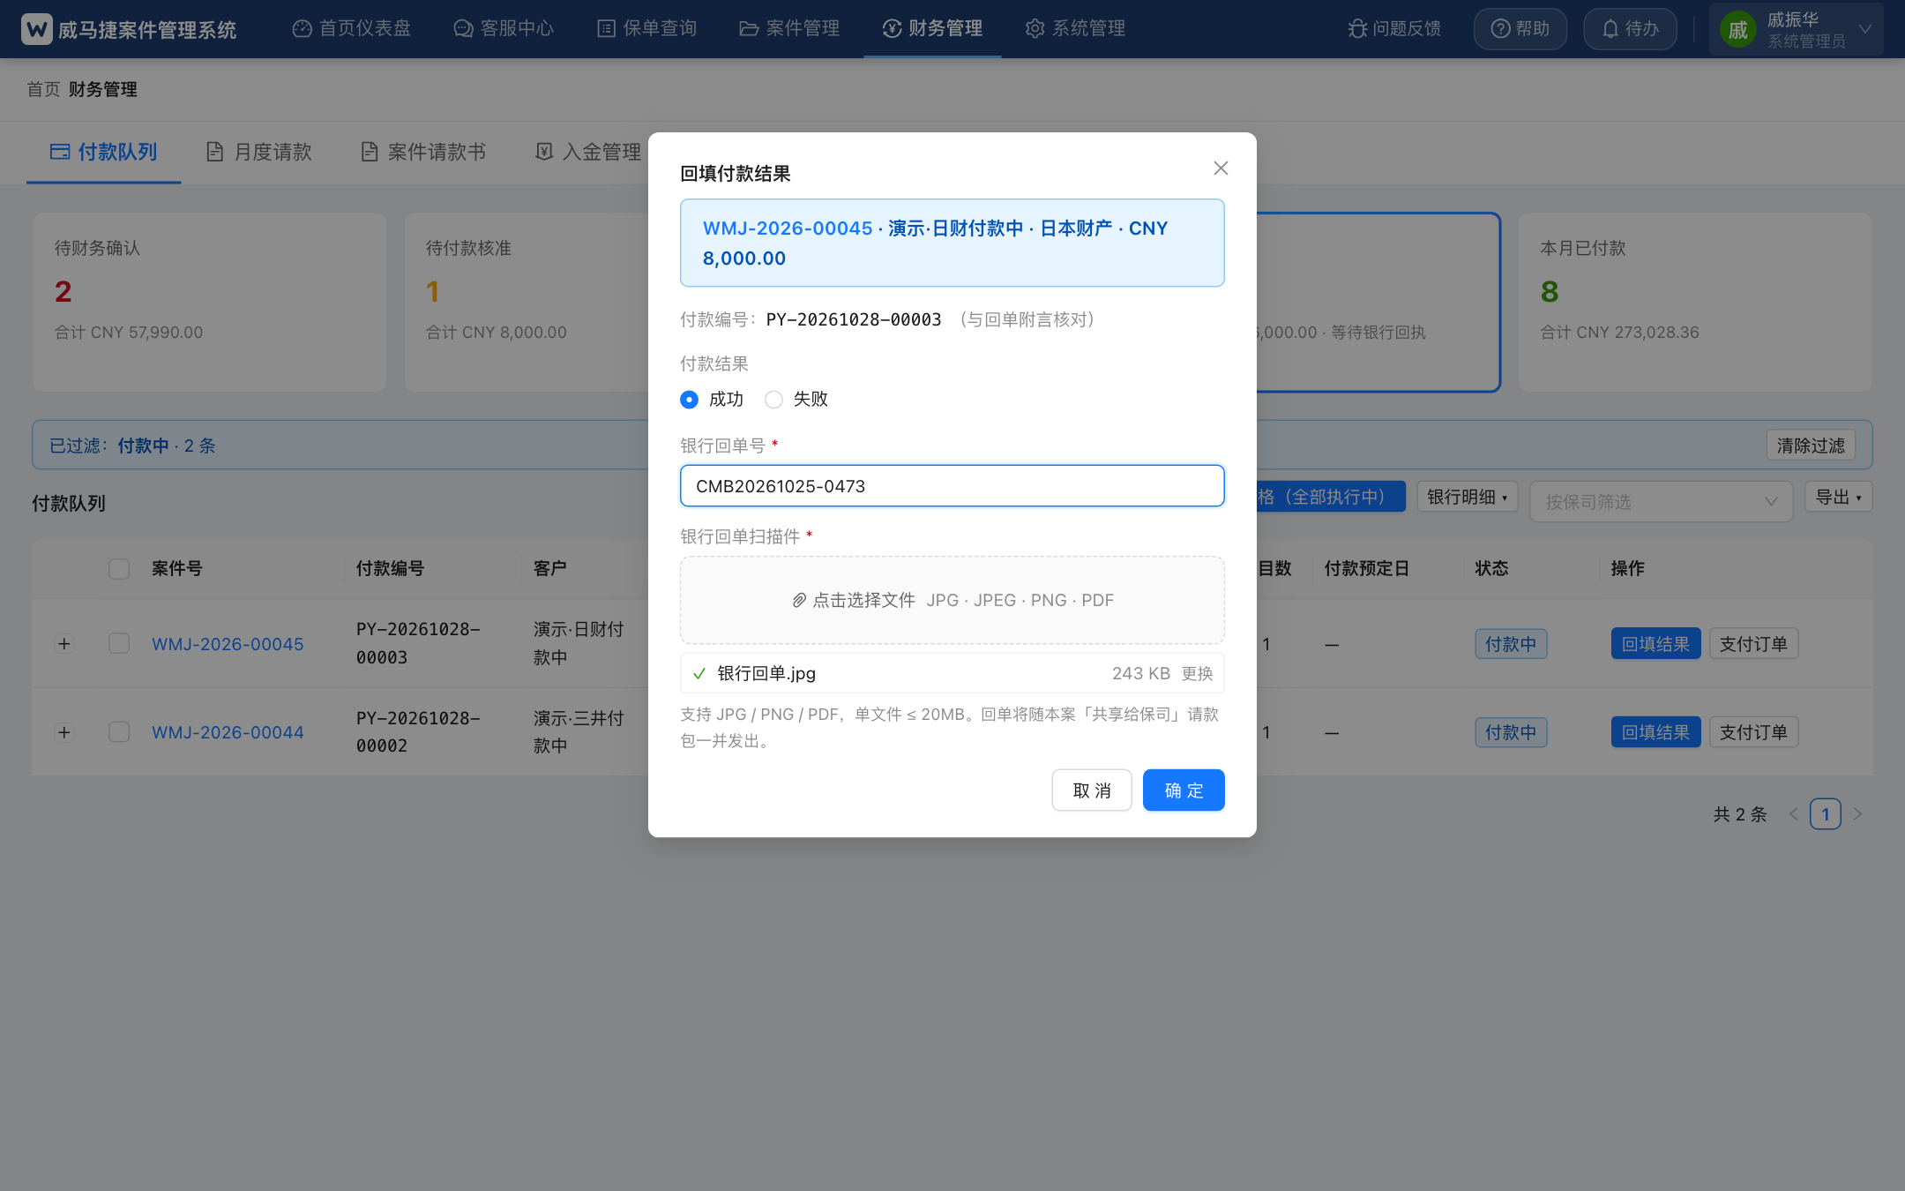Select 成功 payment result radio

click(690, 400)
